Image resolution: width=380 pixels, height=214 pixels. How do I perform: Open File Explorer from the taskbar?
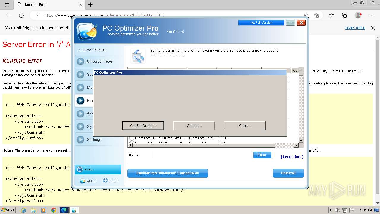point(34,210)
